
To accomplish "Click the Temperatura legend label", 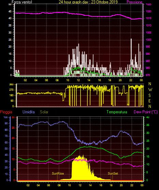I will 117,112.
